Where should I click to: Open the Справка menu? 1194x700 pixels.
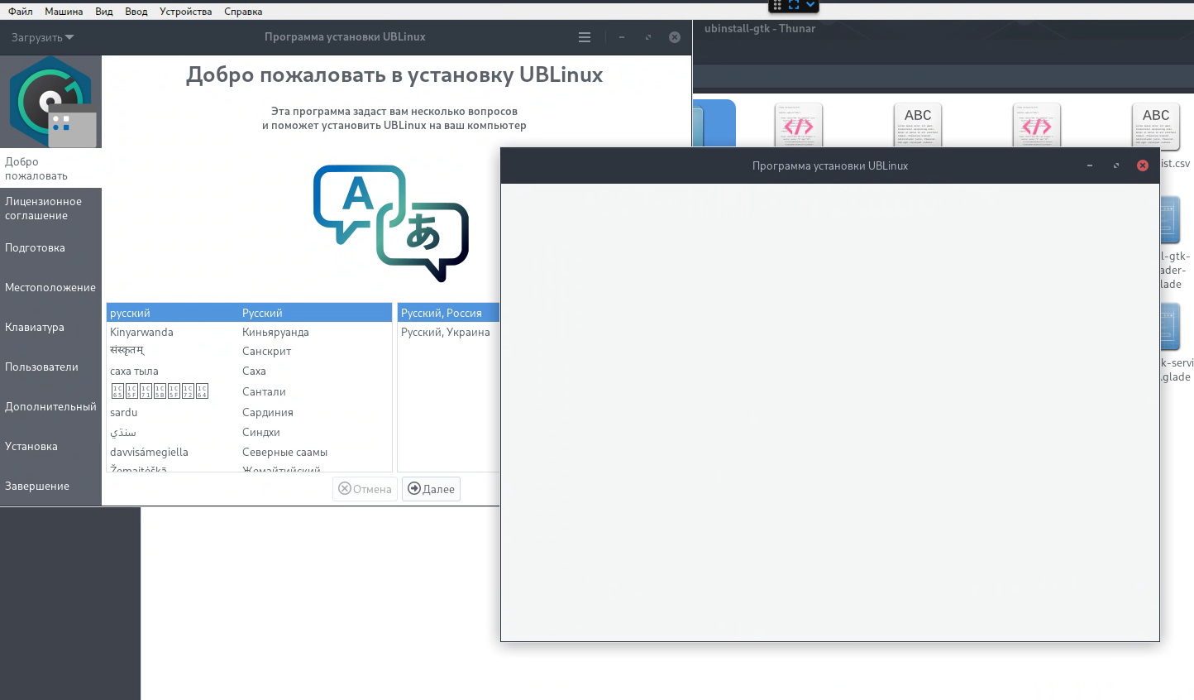(243, 12)
